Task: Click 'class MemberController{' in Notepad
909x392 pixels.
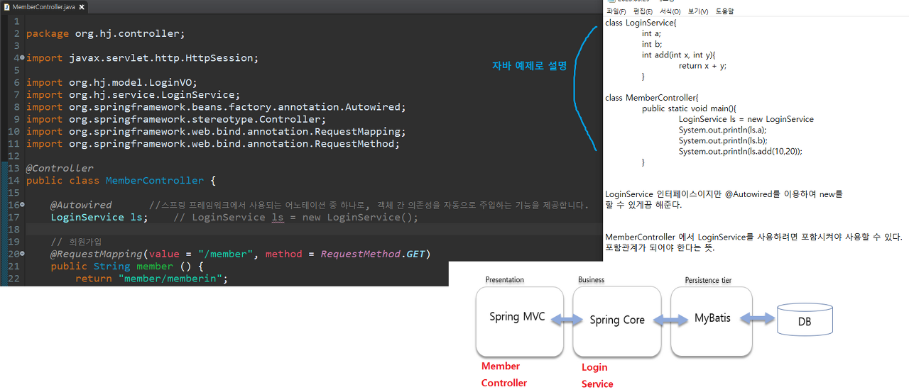Action: [x=652, y=98]
